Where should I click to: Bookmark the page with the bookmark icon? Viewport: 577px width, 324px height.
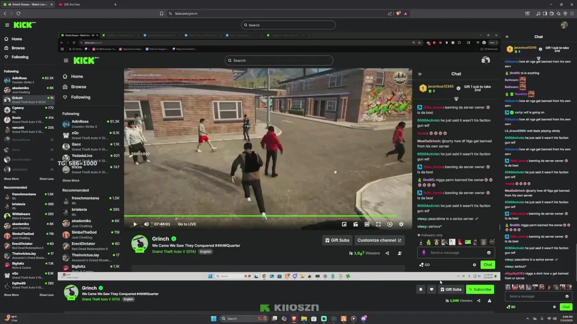161,13
